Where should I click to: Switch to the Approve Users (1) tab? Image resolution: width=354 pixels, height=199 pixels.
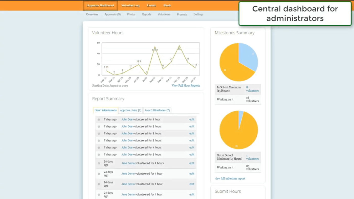pyautogui.click(x=130, y=110)
